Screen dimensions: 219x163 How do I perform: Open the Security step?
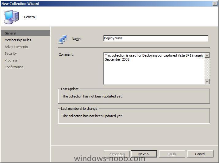point(11,54)
